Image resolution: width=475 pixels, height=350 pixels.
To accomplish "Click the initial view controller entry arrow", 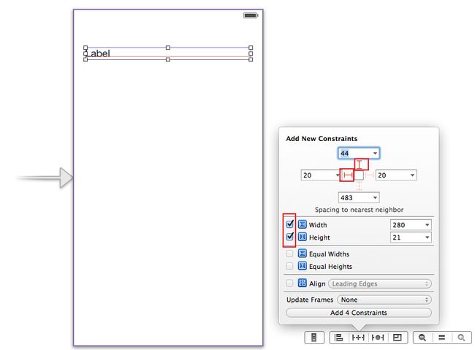I will tap(45, 178).
